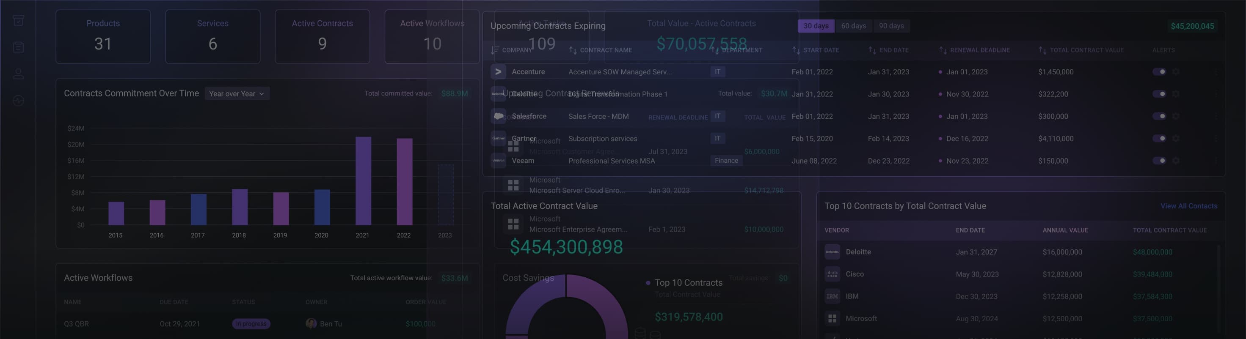This screenshot has width=1246, height=339.
Task: Click the Cisco vendor logo
Action: [x=832, y=274]
